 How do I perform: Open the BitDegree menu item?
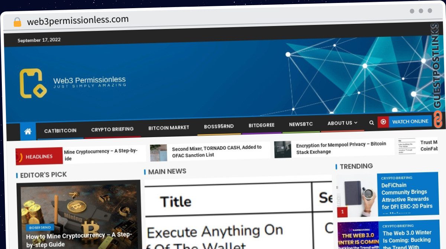[x=261, y=125]
